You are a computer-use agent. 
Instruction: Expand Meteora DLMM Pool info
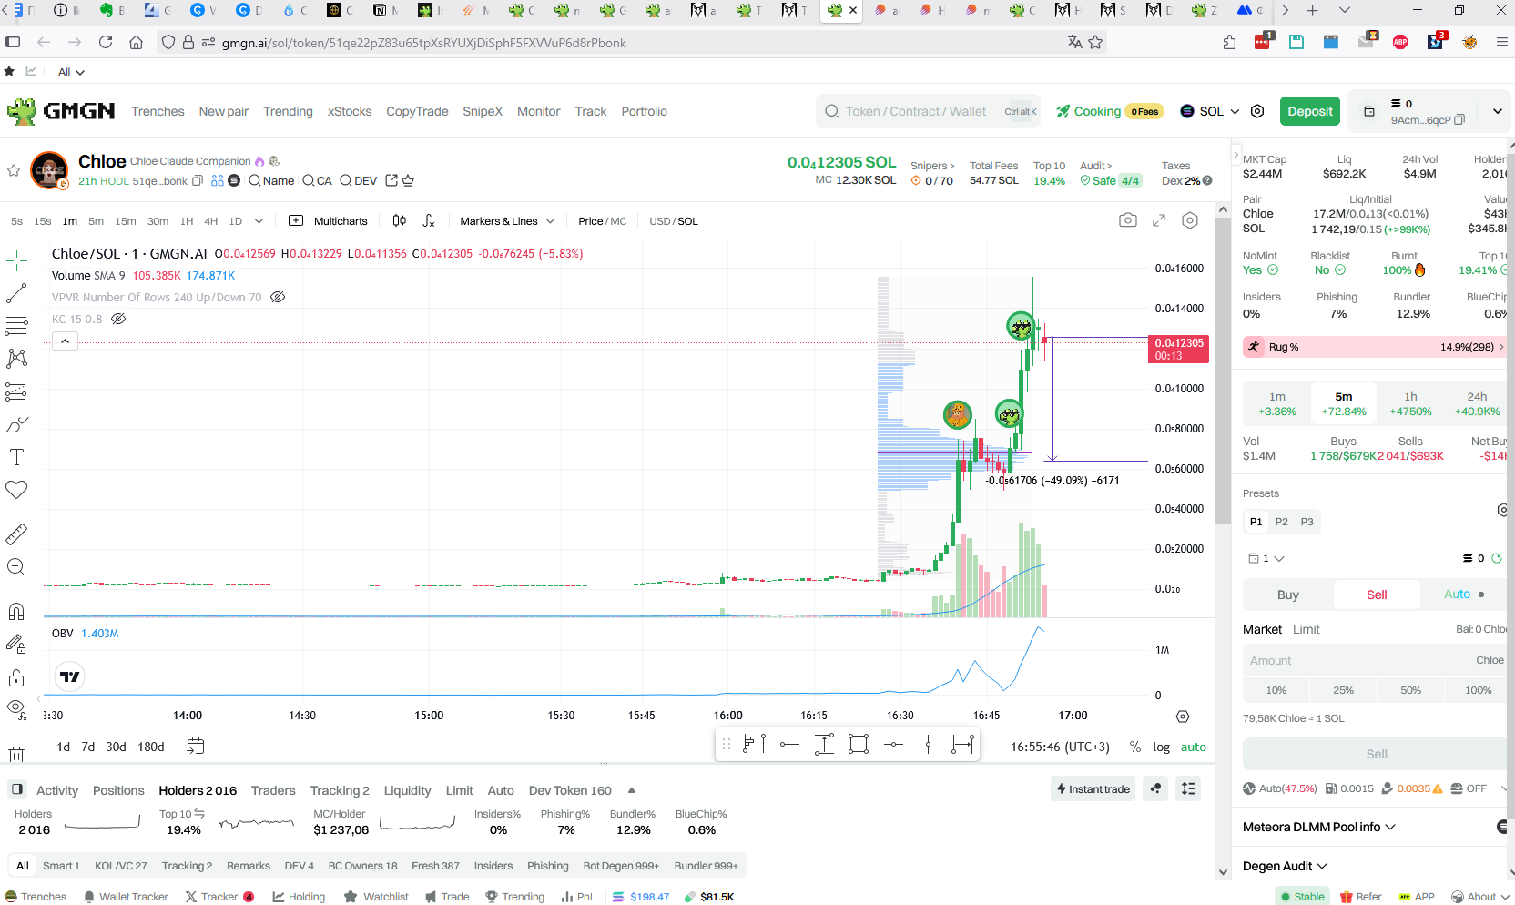pos(1319,827)
